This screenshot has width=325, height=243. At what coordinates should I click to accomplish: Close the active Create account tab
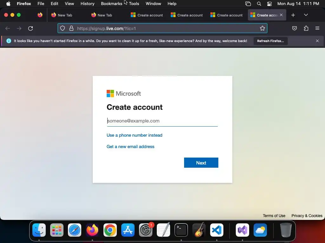pos(281,15)
